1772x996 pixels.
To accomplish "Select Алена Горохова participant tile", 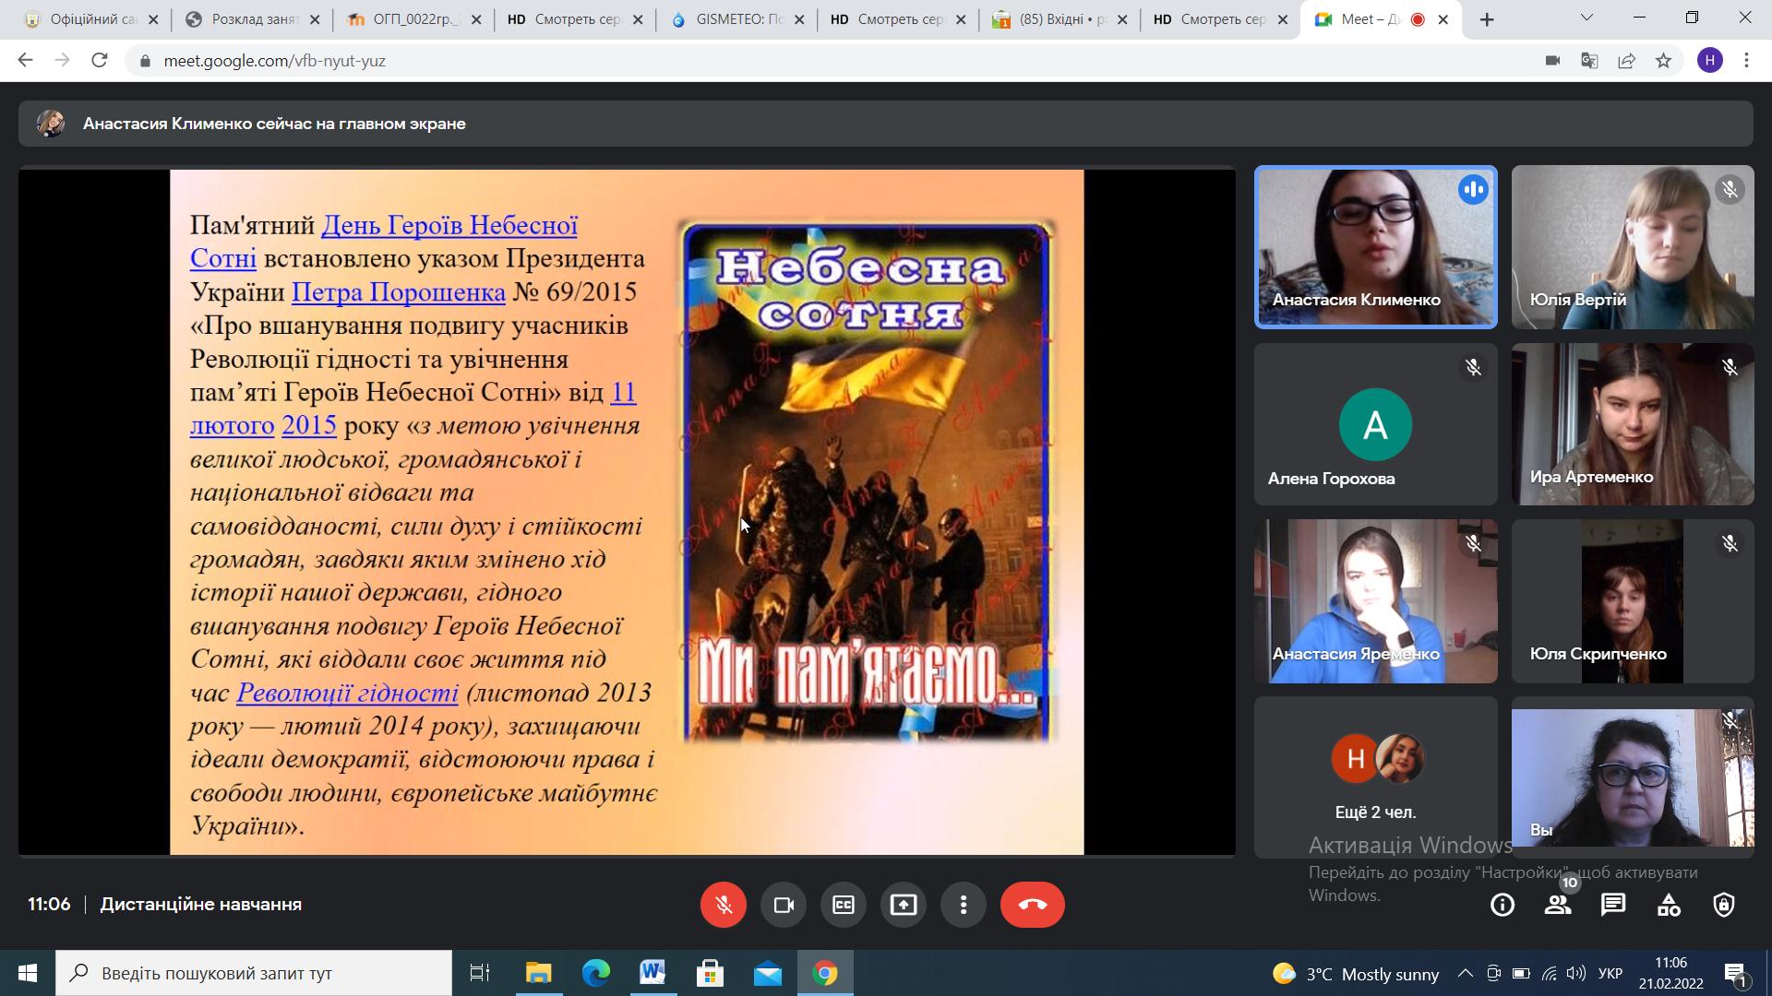I will (x=1375, y=424).
